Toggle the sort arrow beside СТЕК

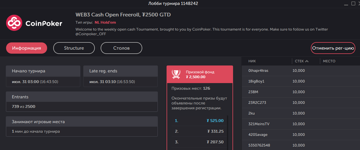307,61
